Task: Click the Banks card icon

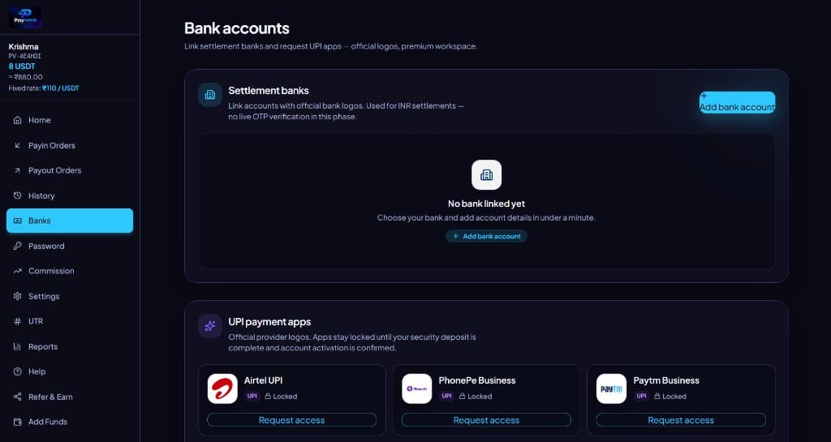Action: (18, 221)
